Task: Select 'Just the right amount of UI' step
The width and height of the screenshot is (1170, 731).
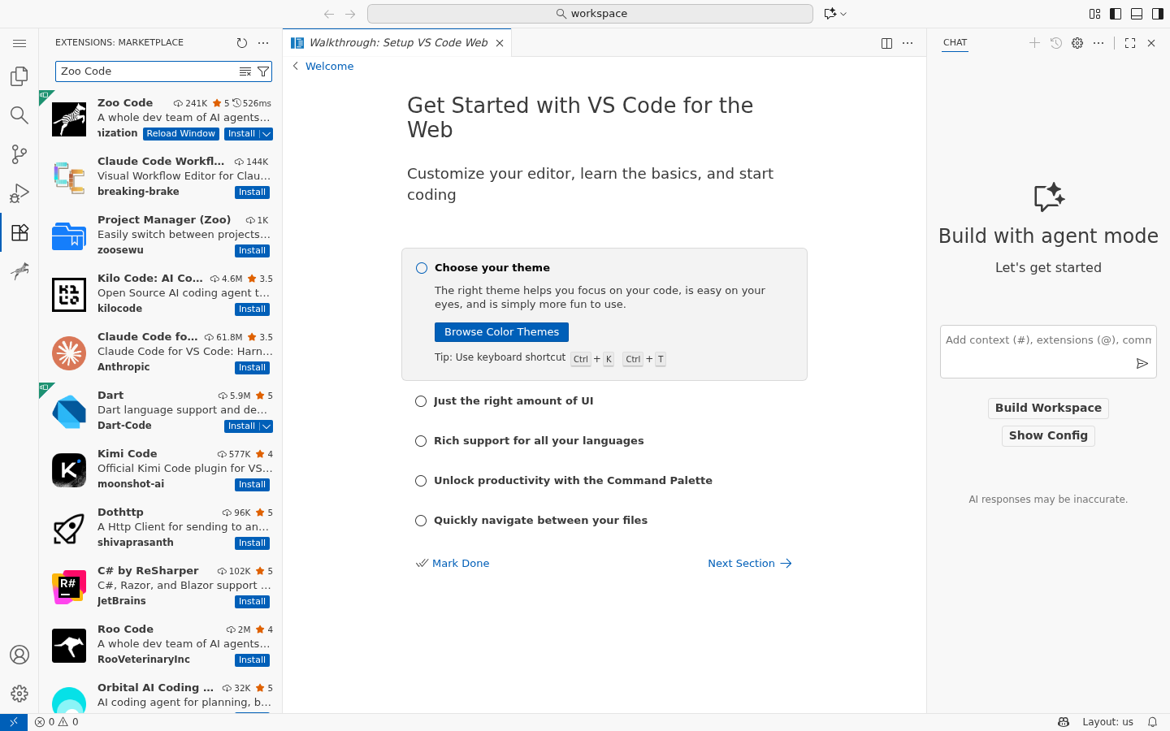Action: click(x=513, y=401)
